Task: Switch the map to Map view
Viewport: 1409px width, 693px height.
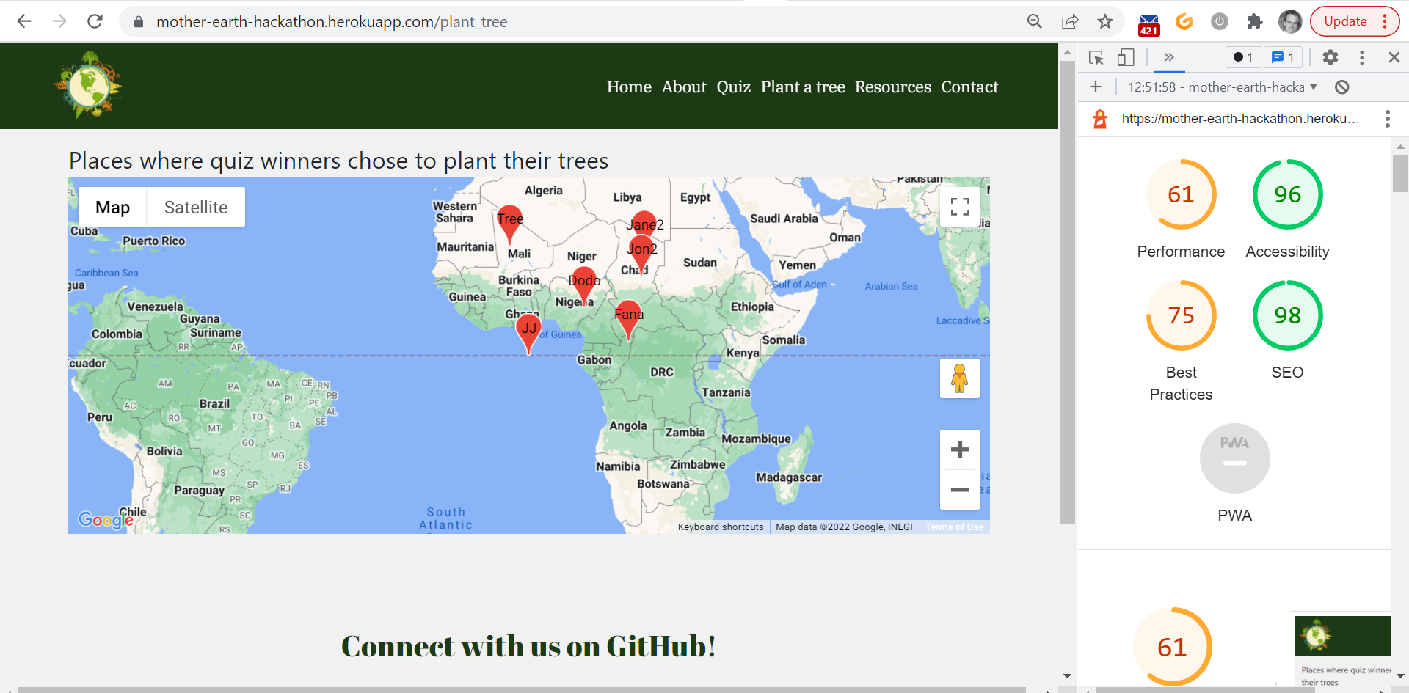Action: 112,208
